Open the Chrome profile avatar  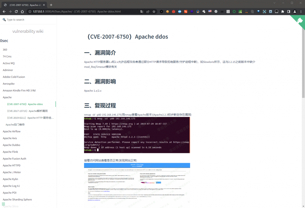pyautogui.click(x=295, y=12)
